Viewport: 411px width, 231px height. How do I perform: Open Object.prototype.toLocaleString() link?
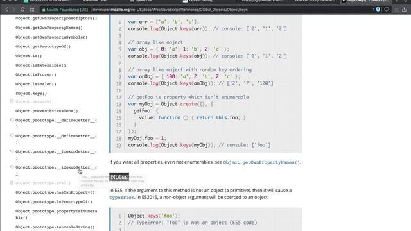pyautogui.click(x=55, y=227)
